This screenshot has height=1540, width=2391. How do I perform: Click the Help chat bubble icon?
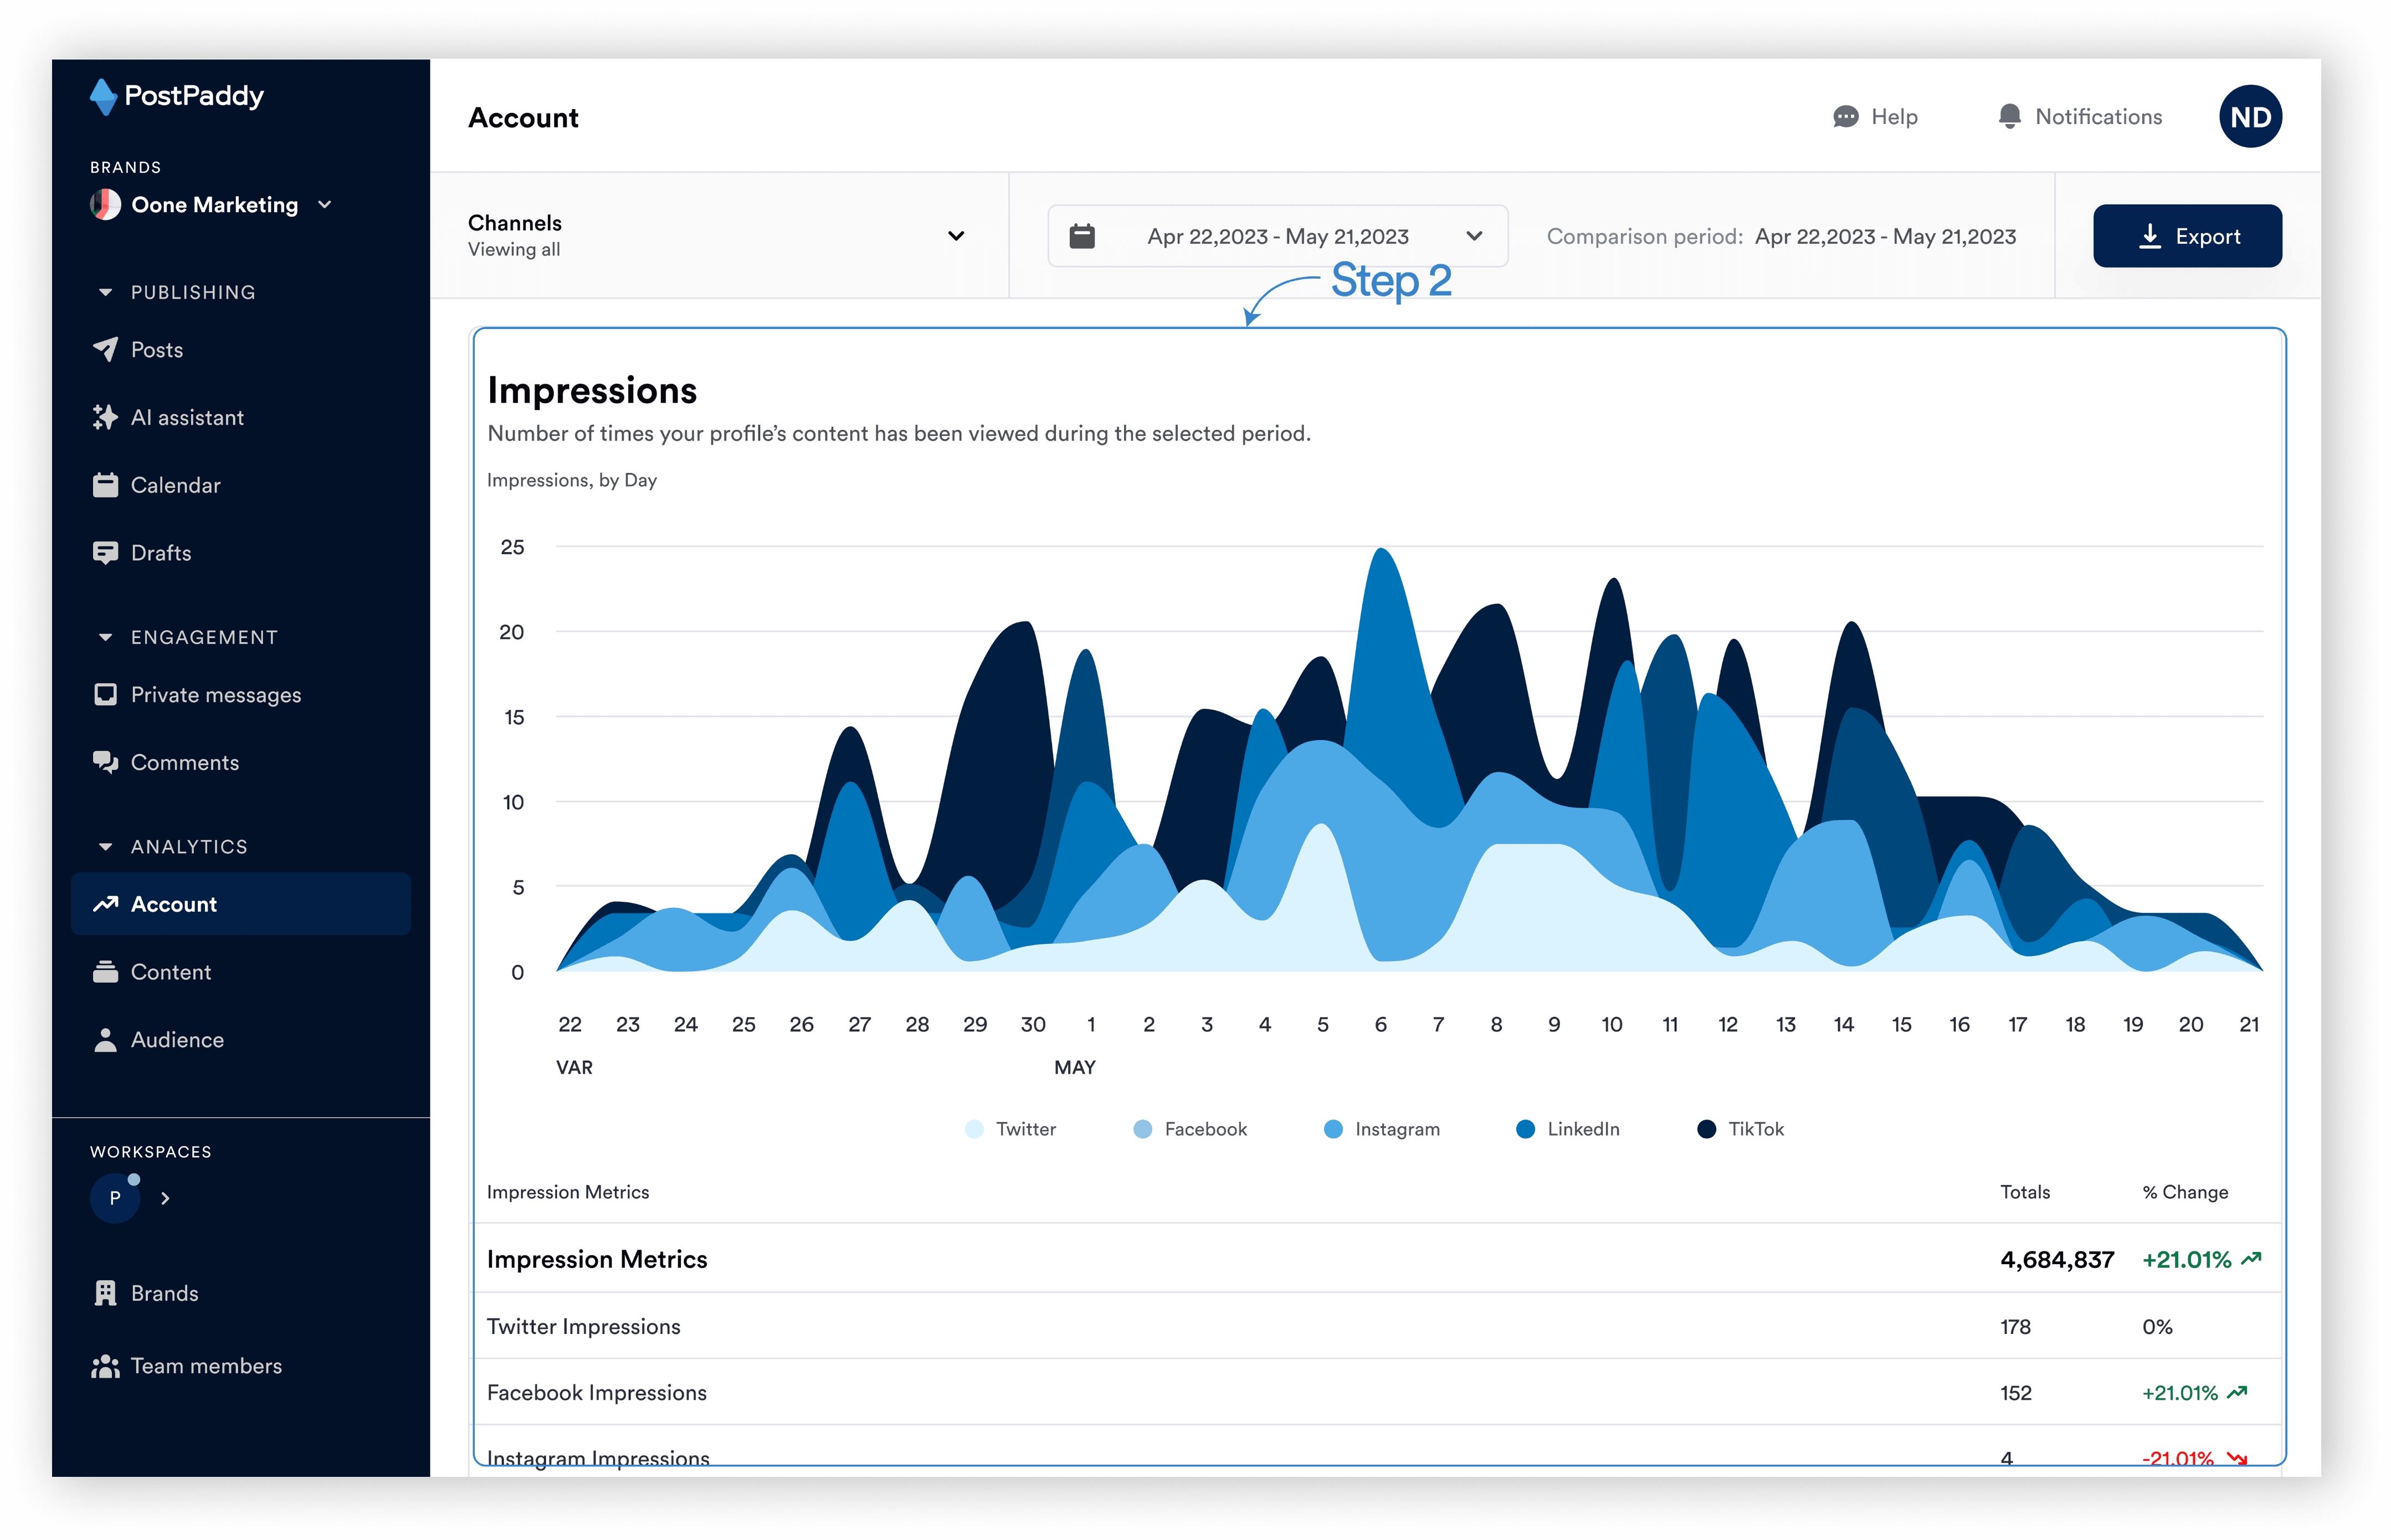(x=1845, y=117)
